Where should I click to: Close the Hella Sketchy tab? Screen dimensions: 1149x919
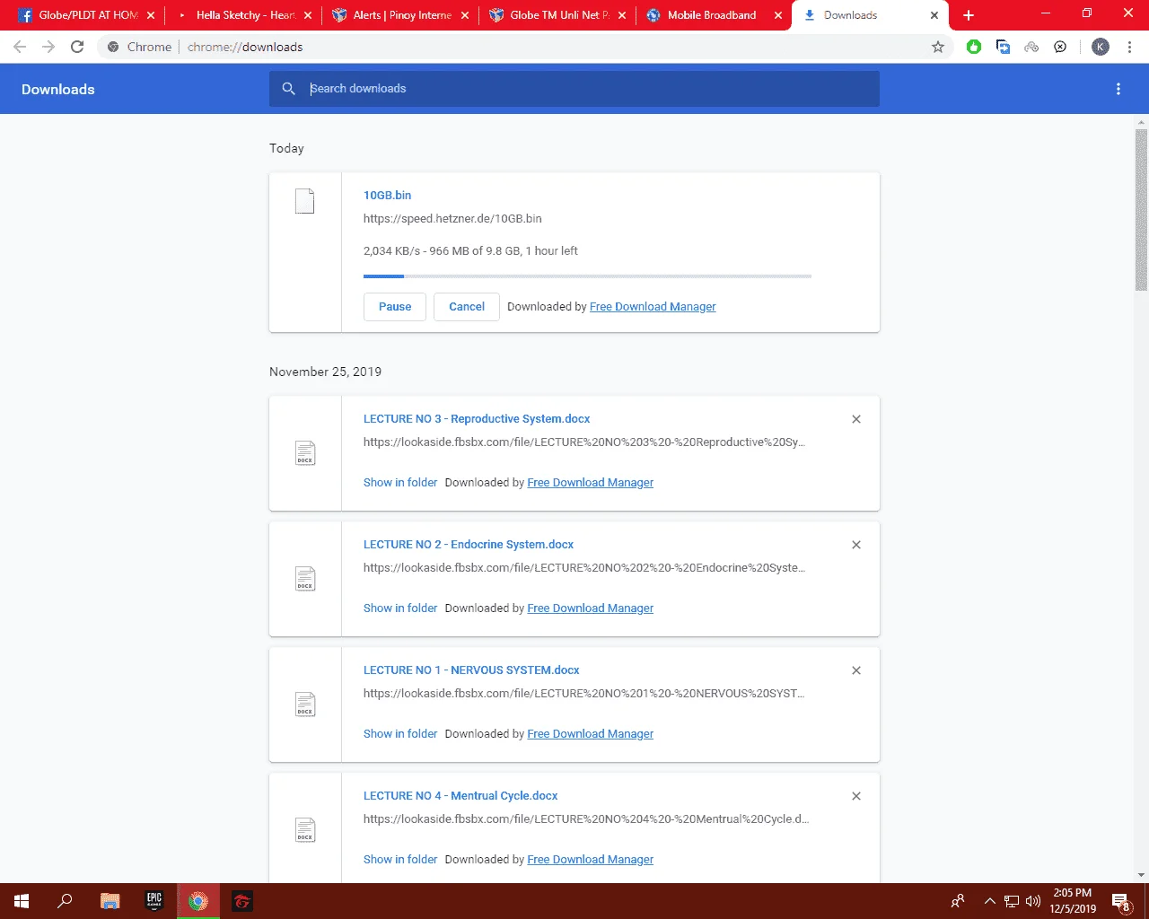tap(308, 15)
